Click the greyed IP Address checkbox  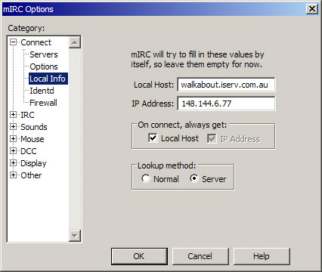212,138
